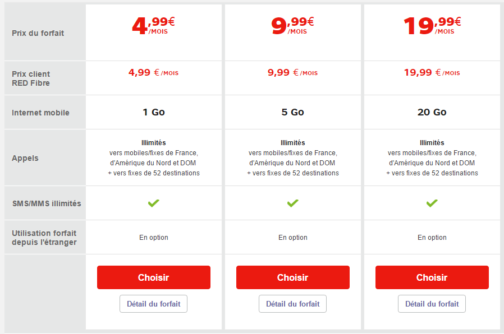Image resolution: width=504 pixels, height=334 pixels.
Task: Choose the 9,99€ per month plan
Action: (x=292, y=277)
